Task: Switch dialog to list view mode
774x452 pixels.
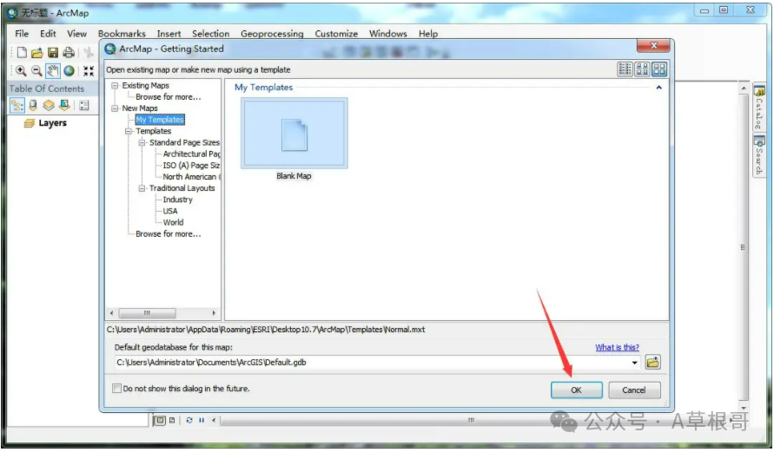Action: pyautogui.click(x=625, y=69)
